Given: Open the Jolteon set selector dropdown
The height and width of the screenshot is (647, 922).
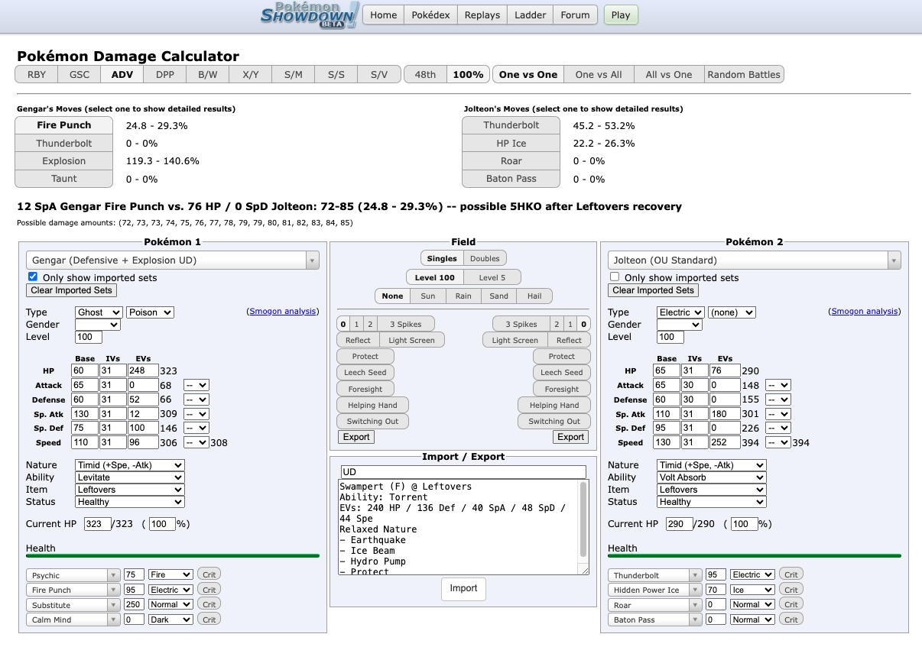Looking at the screenshot, I should pos(755,260).
